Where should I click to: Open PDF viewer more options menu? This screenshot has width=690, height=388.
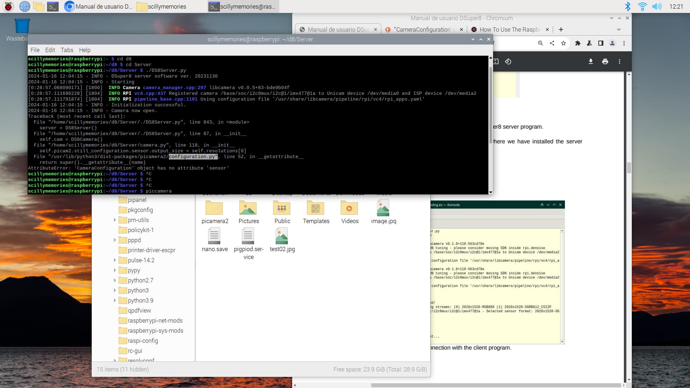tap(620, 61)
